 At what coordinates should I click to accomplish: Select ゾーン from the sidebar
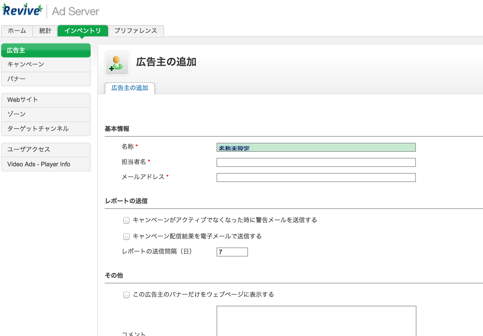point(46,114)
